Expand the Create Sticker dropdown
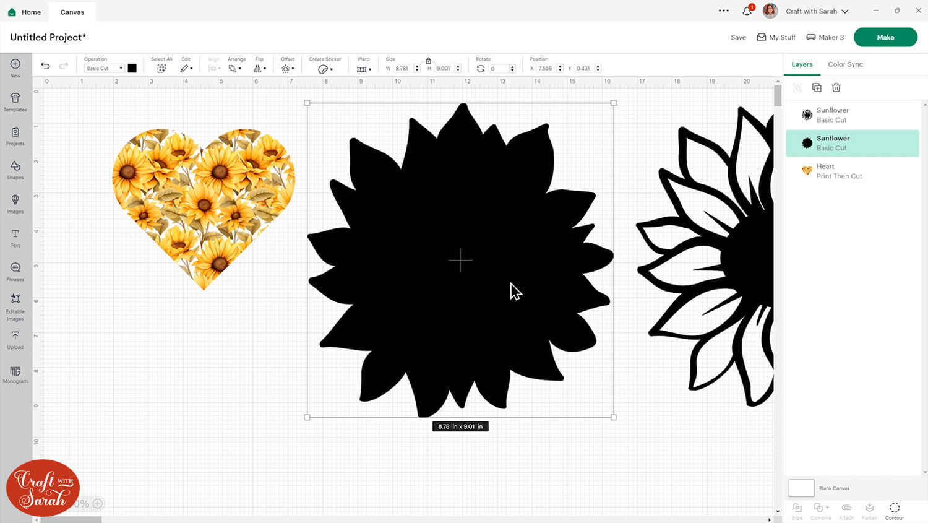The height and width of the screenshot is (523, 928). coord(325,69)
